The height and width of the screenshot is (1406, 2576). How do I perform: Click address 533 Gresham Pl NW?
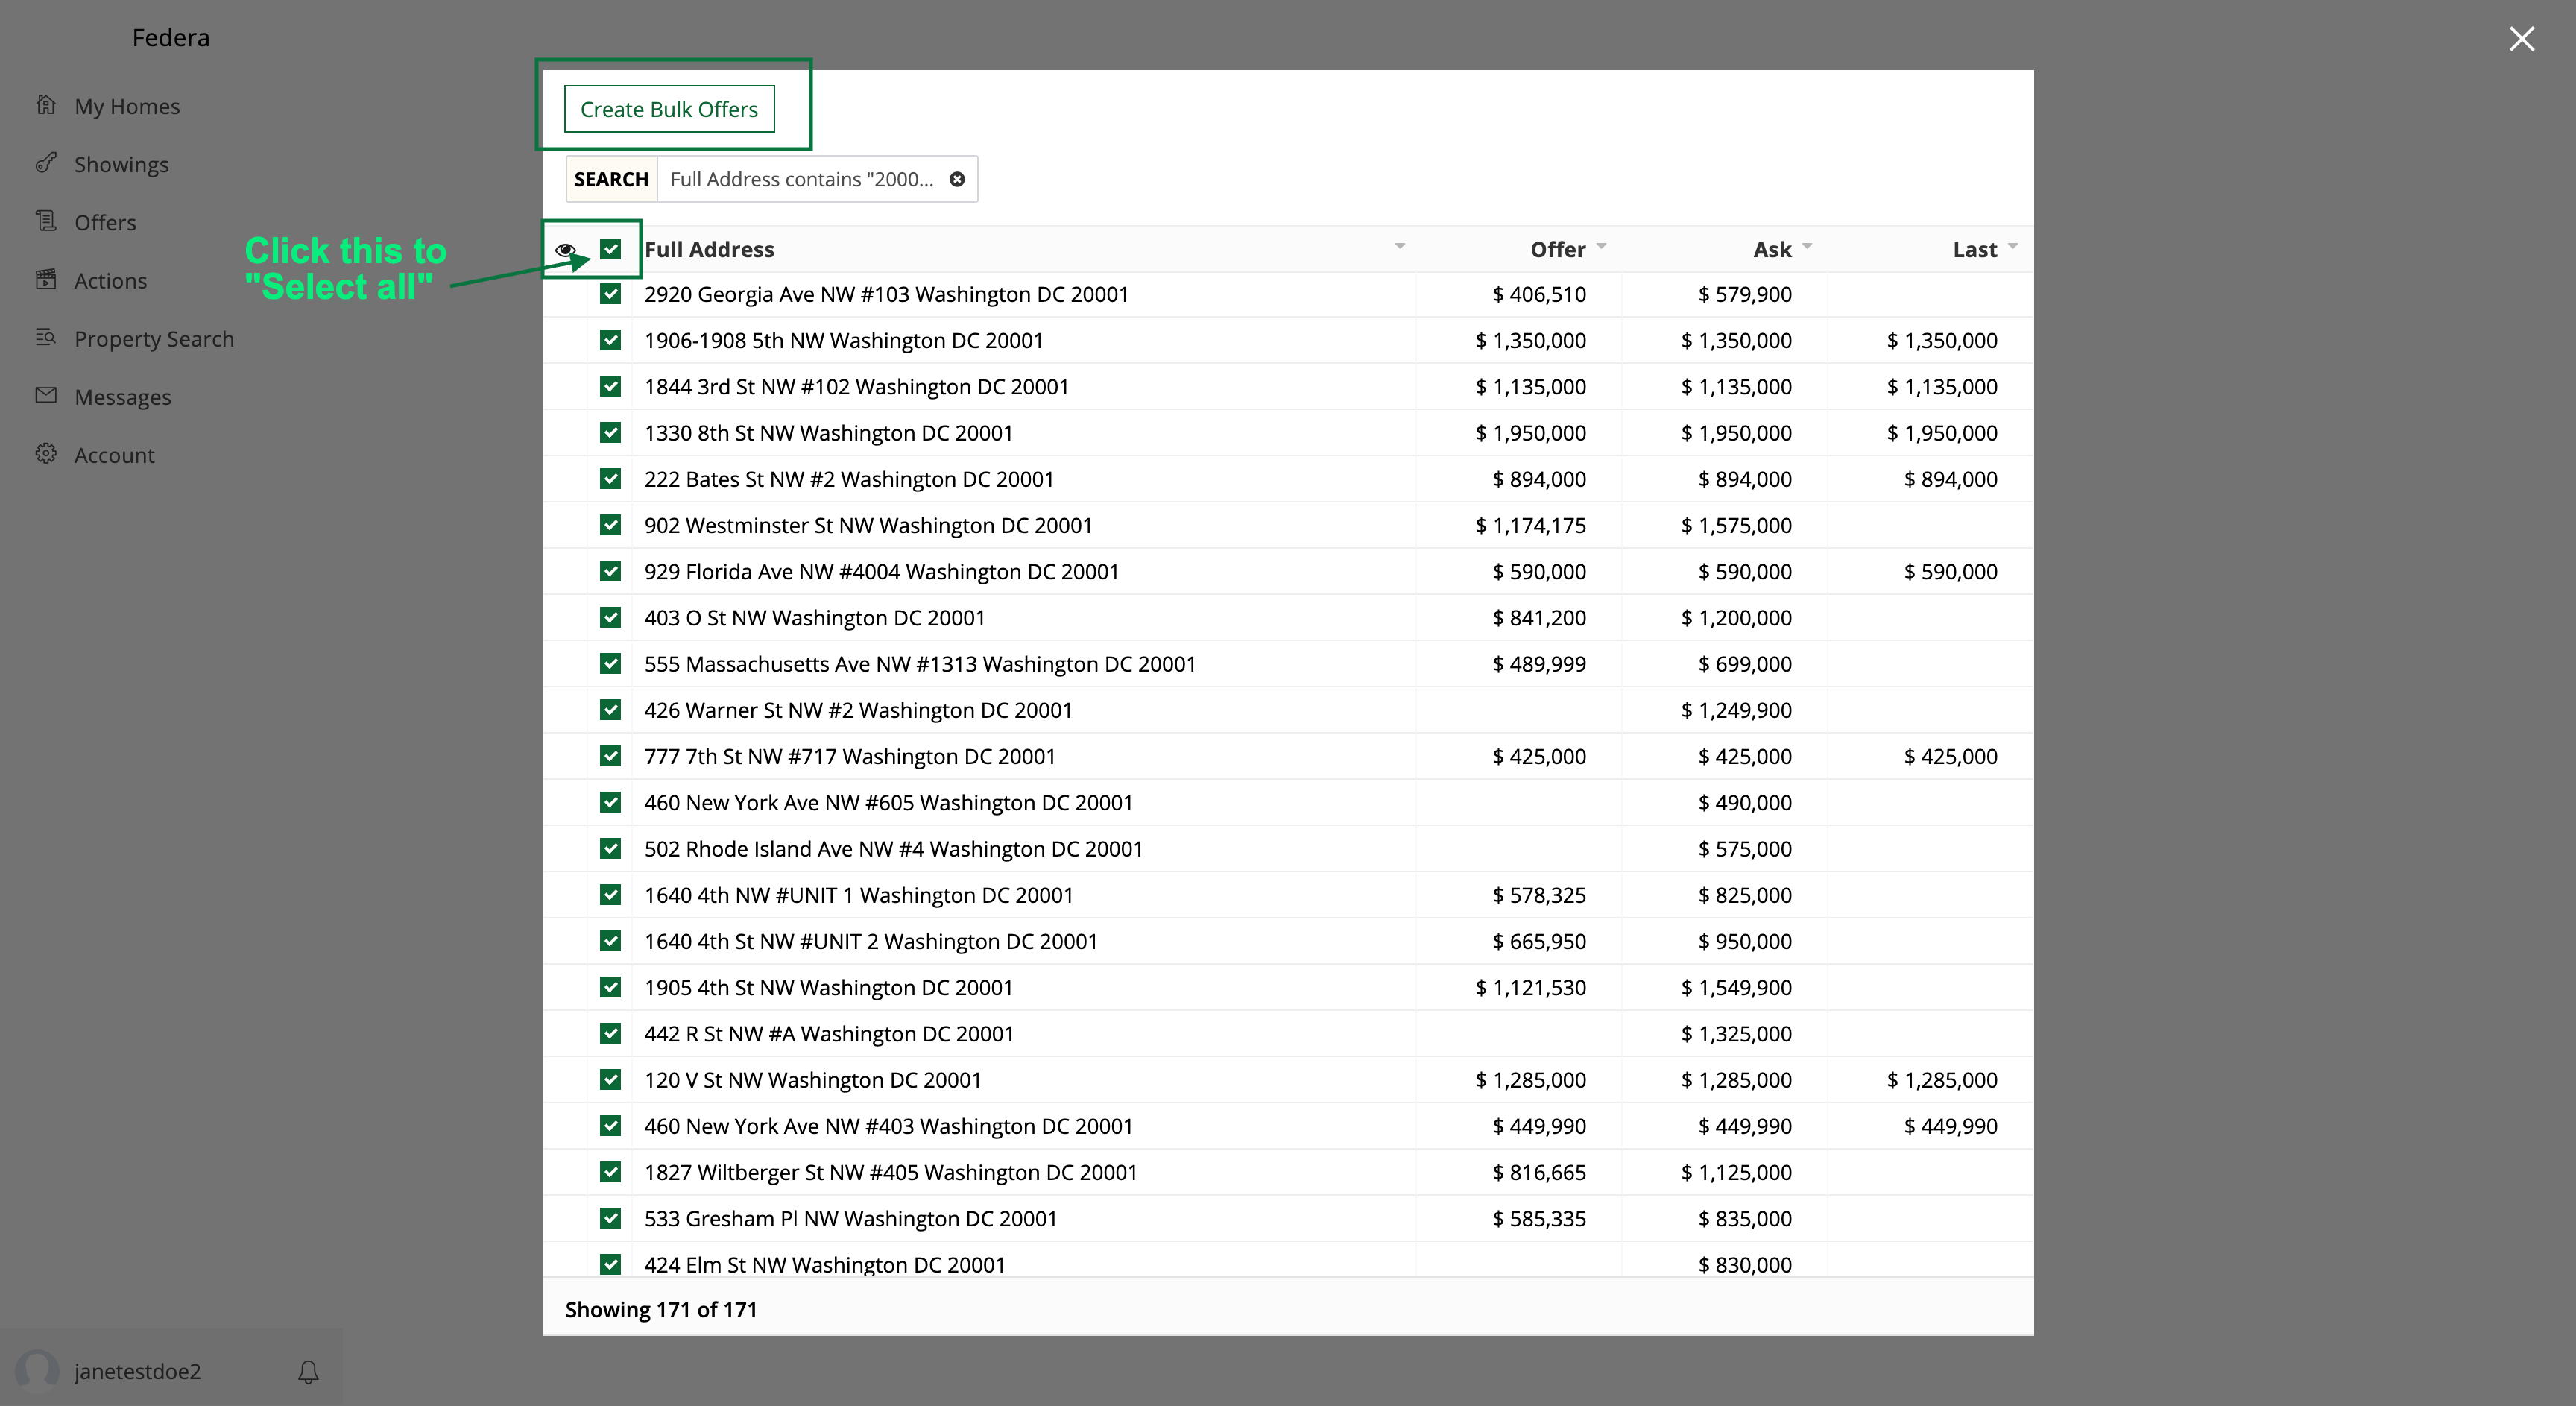pos(850,1218)
